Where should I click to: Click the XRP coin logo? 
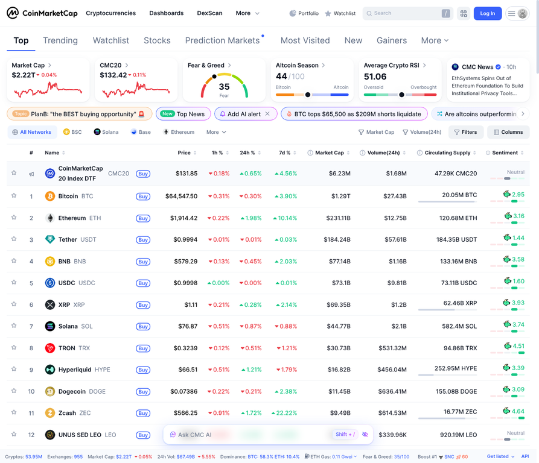50,304
